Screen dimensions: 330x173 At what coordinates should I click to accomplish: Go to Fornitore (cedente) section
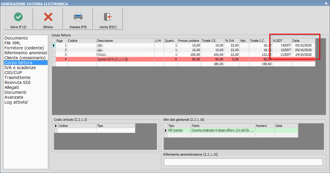[x=24, y=48]
